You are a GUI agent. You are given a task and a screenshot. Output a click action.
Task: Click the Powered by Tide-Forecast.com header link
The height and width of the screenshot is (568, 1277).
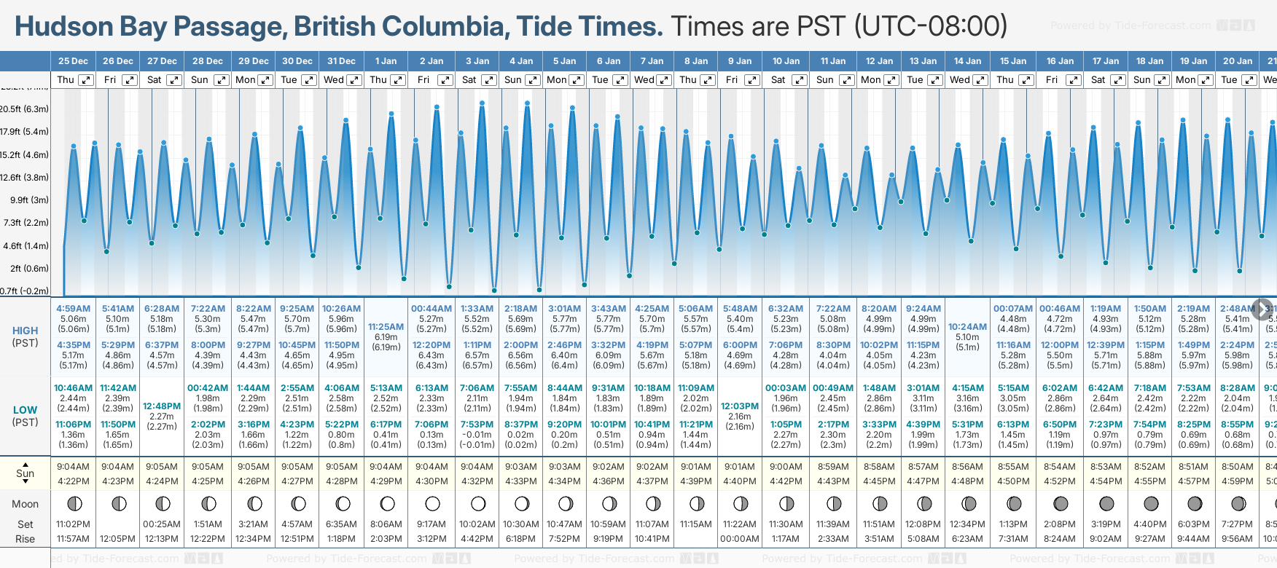point(1130,25)
